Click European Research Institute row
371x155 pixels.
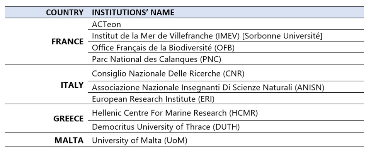point(226,98)
